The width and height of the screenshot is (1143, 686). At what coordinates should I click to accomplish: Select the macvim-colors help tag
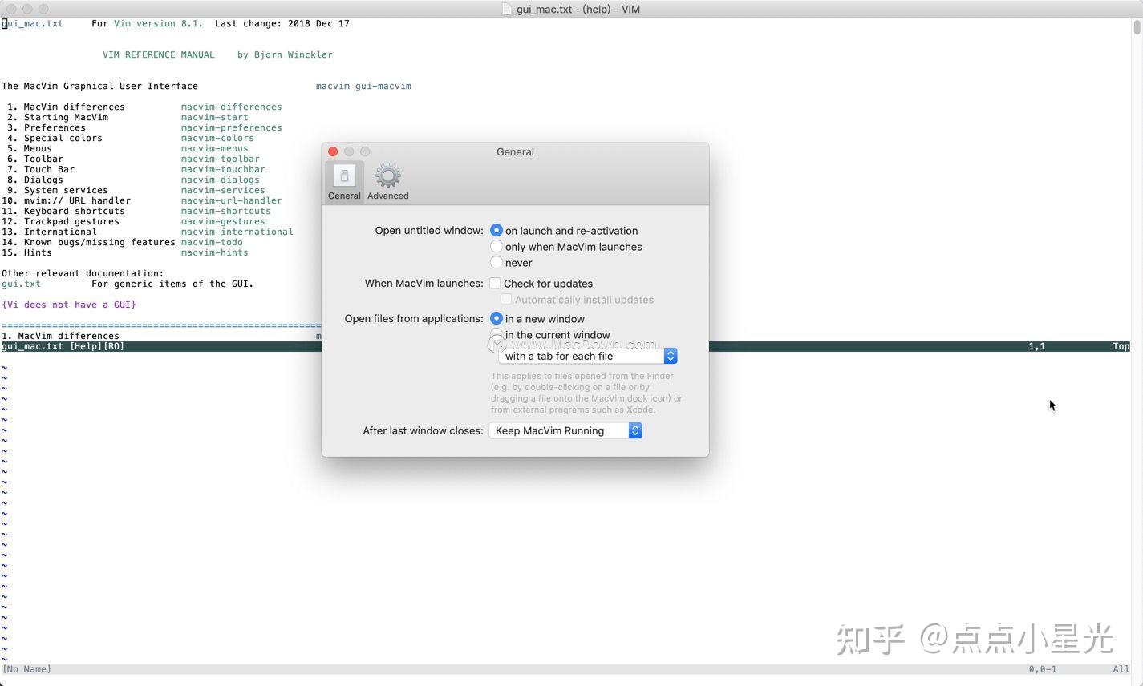[217, 138]
